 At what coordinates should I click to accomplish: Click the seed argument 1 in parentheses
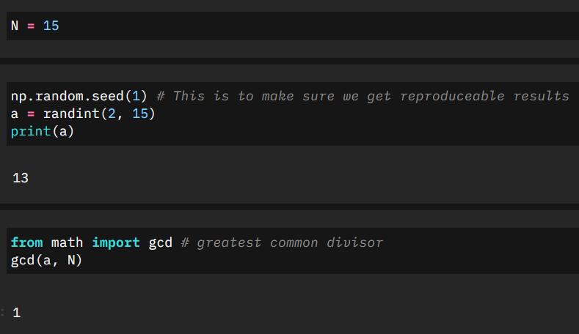(136, 96)
